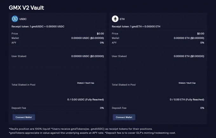Click User Staked label in ETH vault

coord(119,56)
